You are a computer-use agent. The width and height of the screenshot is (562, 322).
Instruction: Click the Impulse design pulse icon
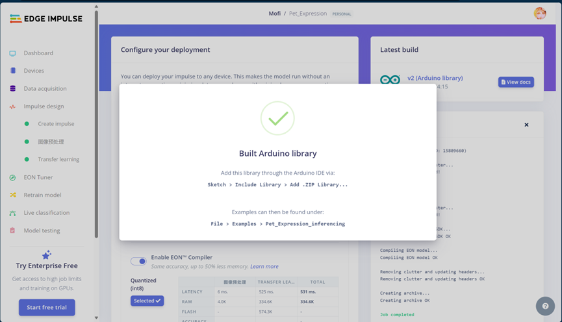click(x=12, y=106)
